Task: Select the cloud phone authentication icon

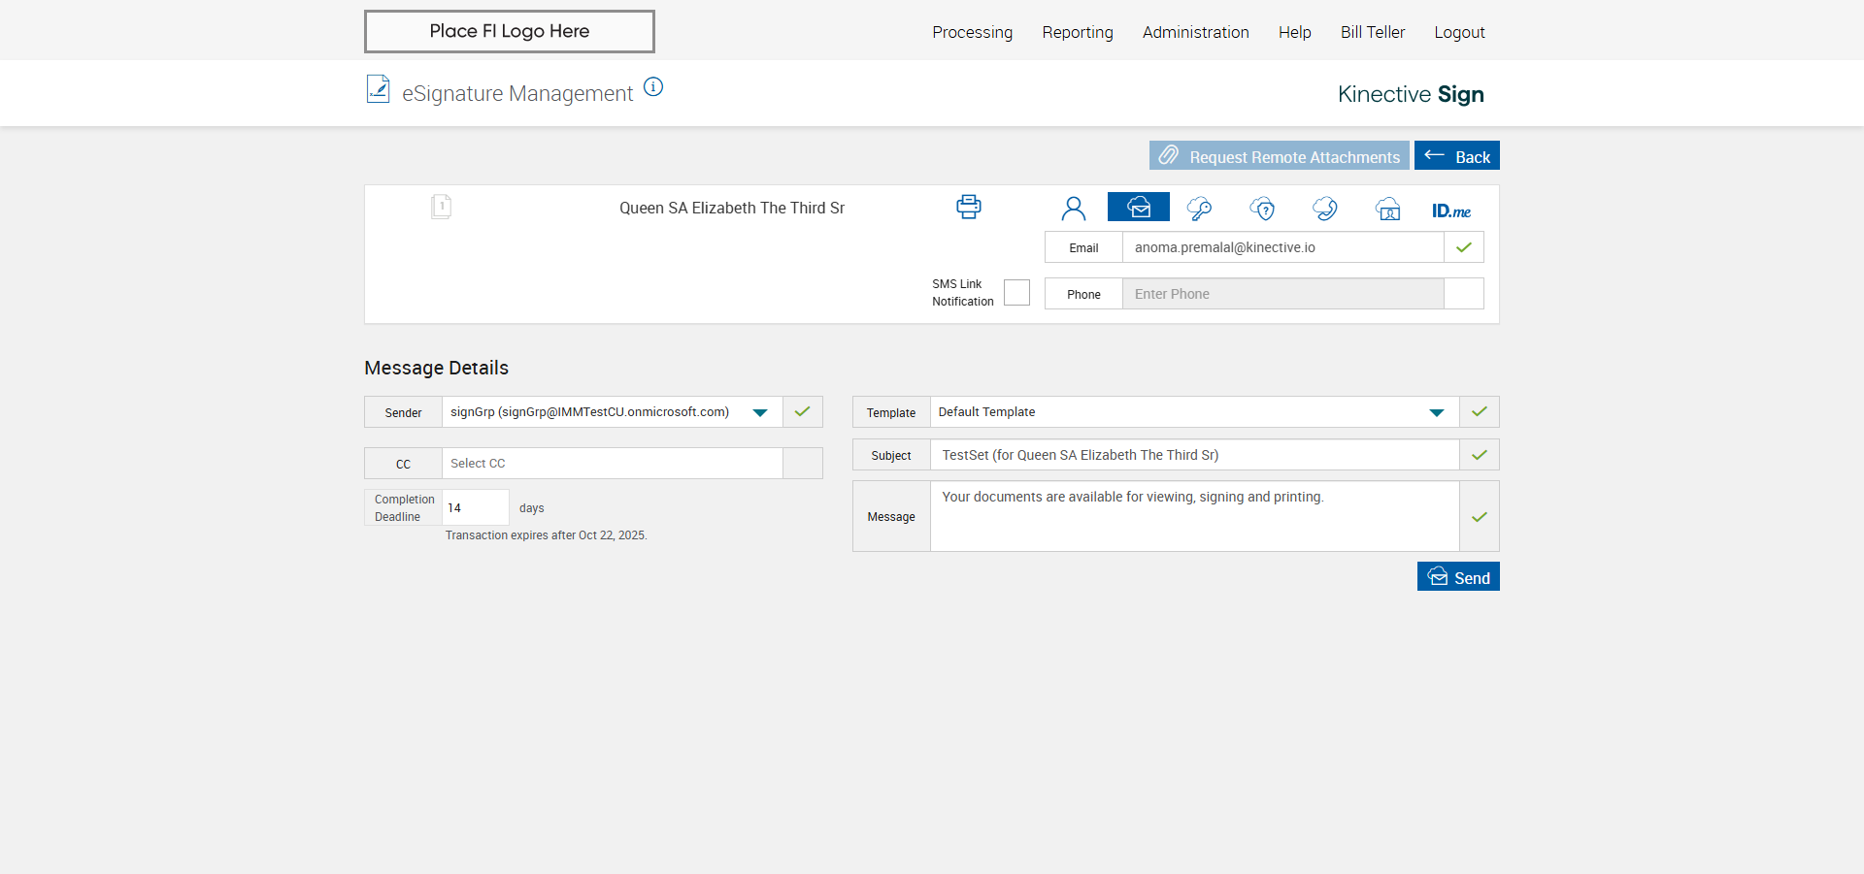Action: [x=1324, y=209]
